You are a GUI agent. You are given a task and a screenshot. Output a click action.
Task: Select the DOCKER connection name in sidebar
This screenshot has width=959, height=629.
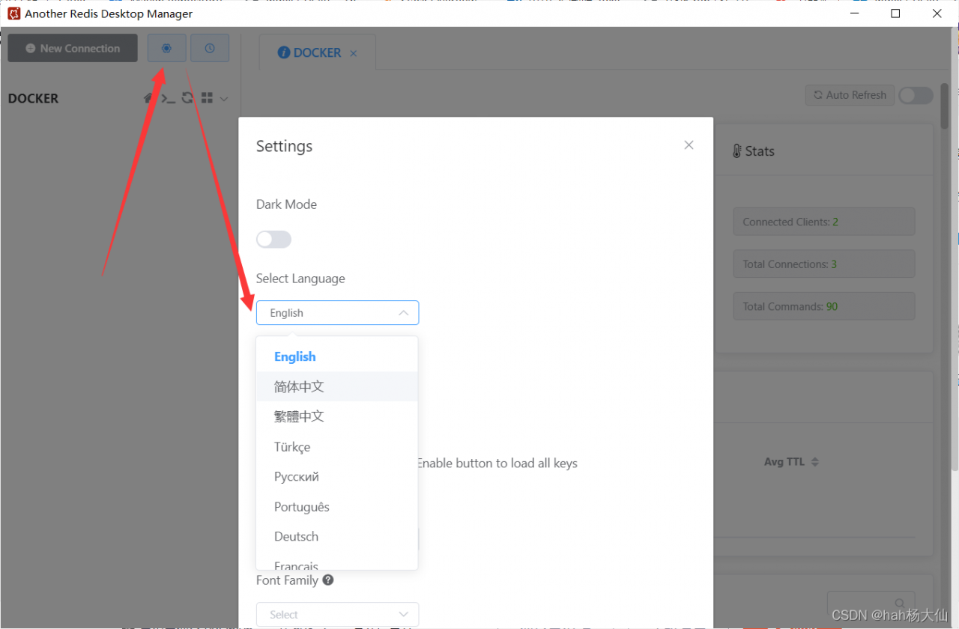coord(33,98)
